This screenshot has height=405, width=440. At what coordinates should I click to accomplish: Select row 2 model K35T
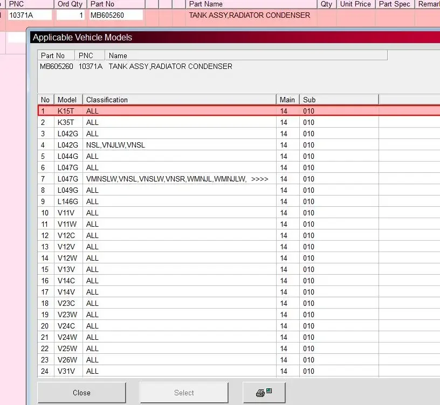(239, 122)
